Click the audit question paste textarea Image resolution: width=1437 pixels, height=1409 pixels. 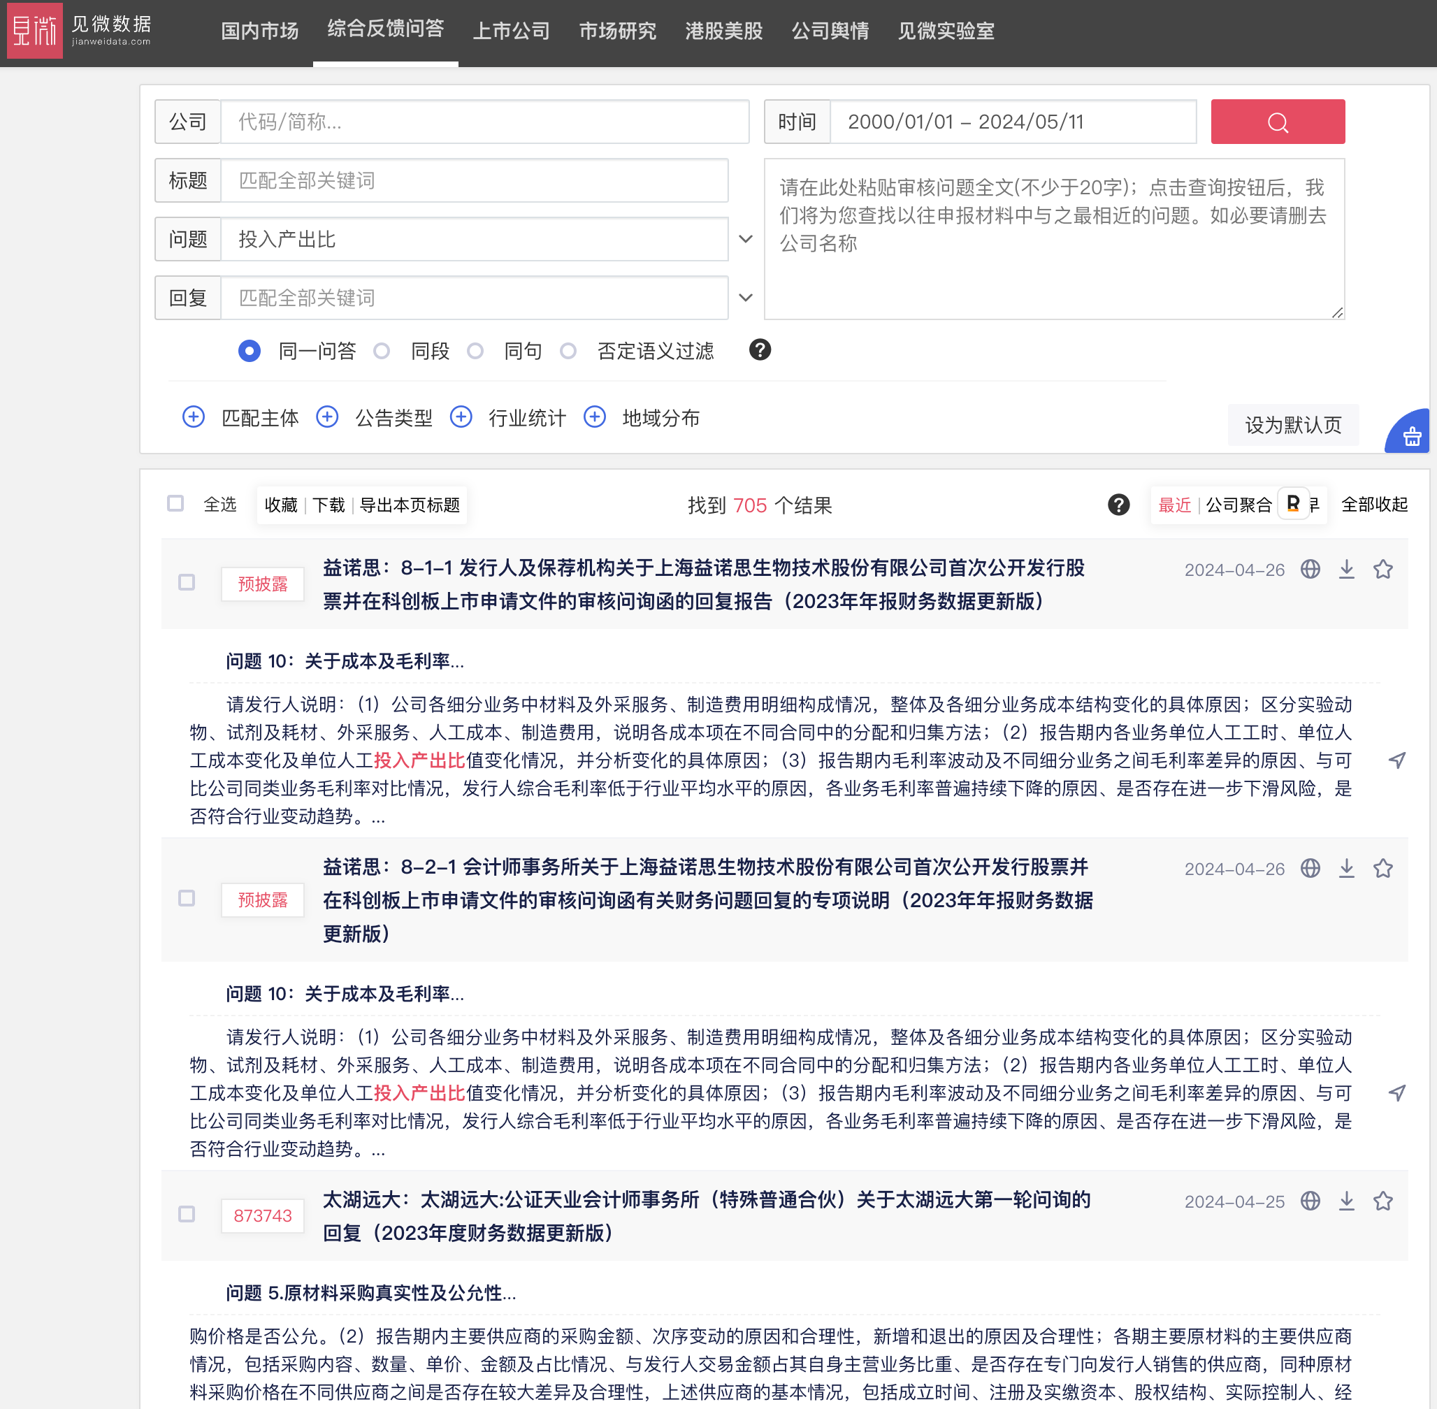click(1054, 239)
